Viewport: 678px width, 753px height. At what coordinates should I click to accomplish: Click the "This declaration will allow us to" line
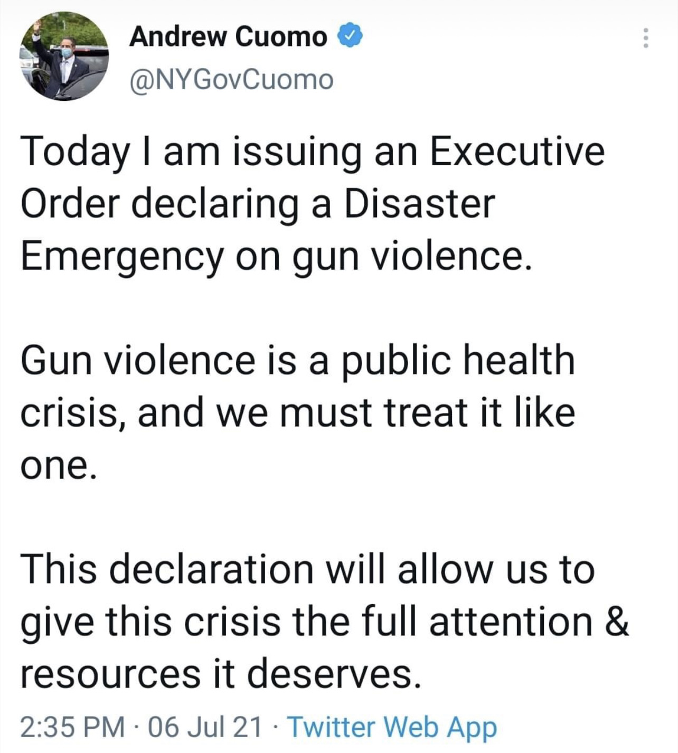pyautogui.click(x=308, y=569)
